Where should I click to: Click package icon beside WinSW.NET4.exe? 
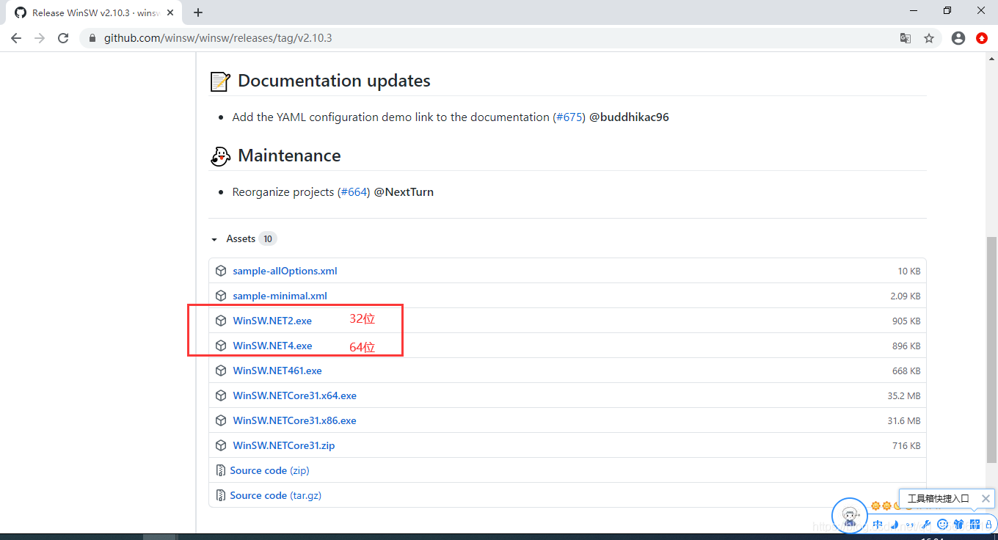[x=221, y=346]
